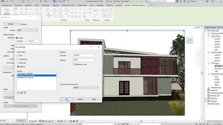223x125 pixels.
Task: Select the Measure Between Two References tool
Action: (x=95, y=10)
